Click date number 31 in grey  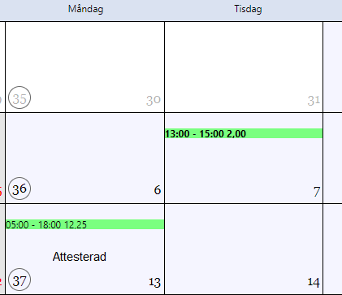coord(314,101)
